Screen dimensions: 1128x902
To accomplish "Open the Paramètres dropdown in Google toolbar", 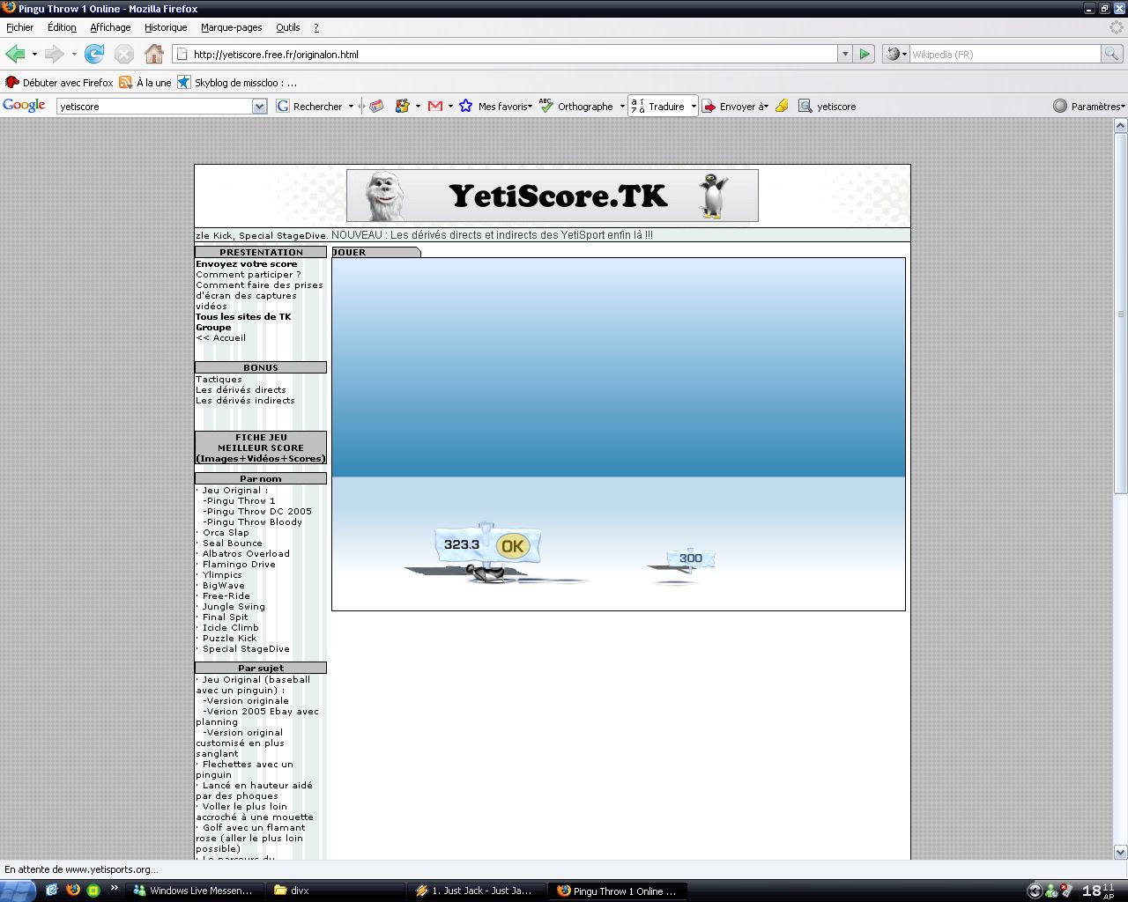I will coord(1089,106).
